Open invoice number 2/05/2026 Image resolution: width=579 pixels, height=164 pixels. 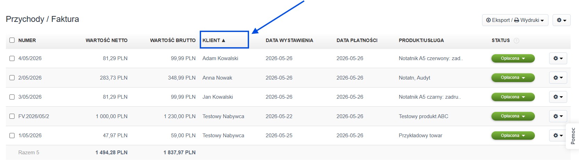30,78
